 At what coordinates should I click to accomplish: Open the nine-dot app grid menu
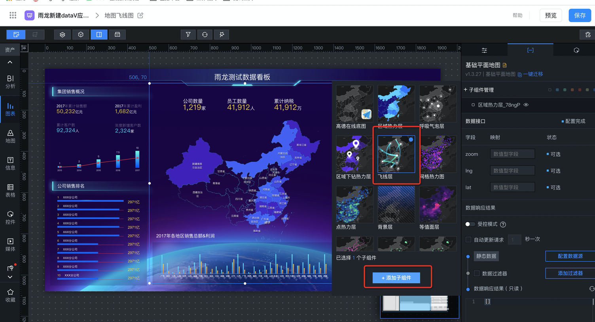pyautogui.click(x=13, y=15)
